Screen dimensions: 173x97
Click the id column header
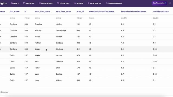click(x=25, y=12)
